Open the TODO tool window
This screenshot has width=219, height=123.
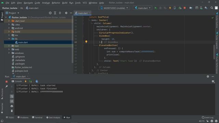pyautogui.click(x=10, y=118)
